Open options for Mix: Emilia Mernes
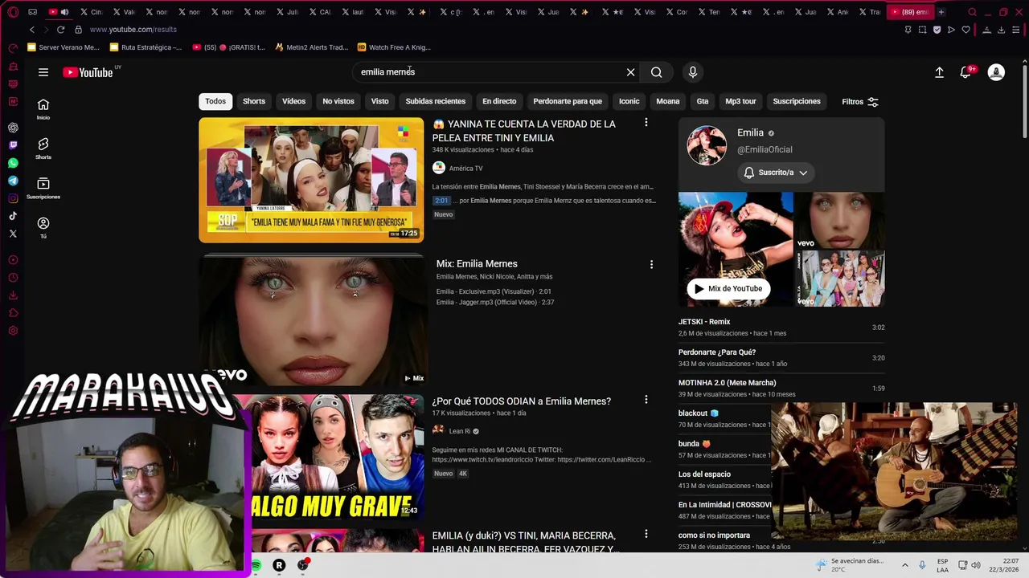Screen dimensions: 1029x578 (x=651, y=264)
